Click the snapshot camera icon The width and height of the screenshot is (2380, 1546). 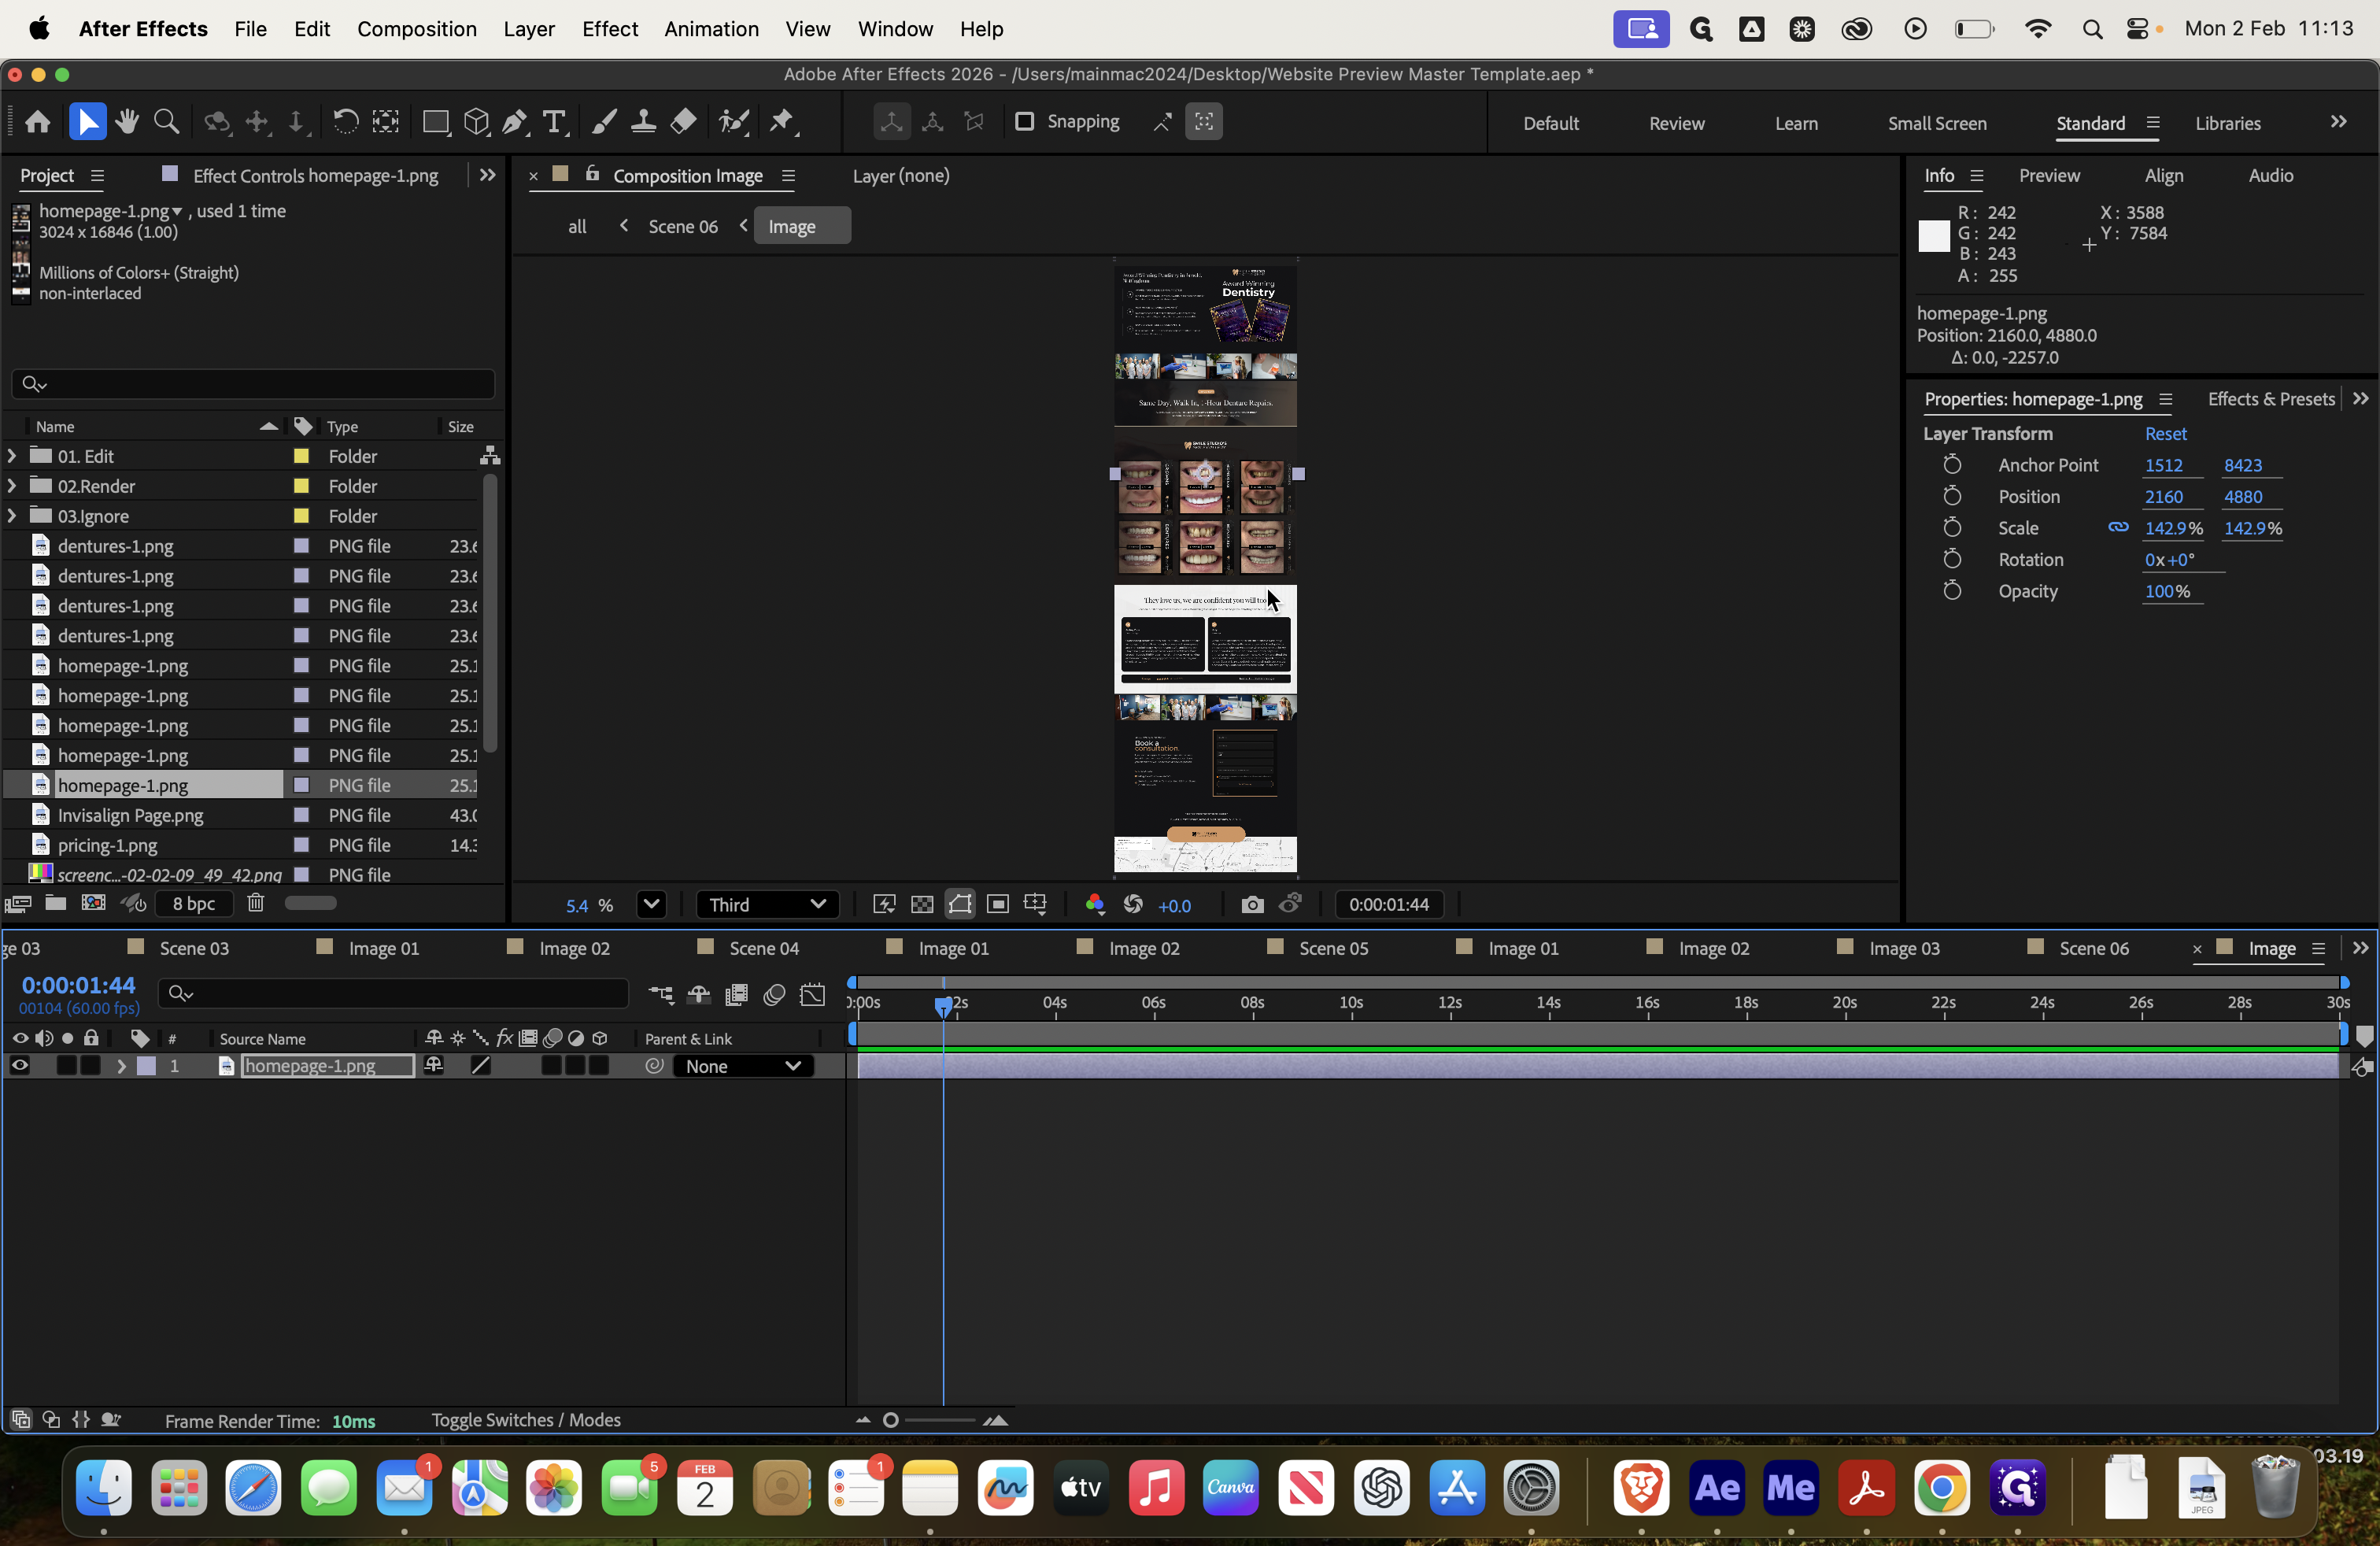click(1252, 904)
